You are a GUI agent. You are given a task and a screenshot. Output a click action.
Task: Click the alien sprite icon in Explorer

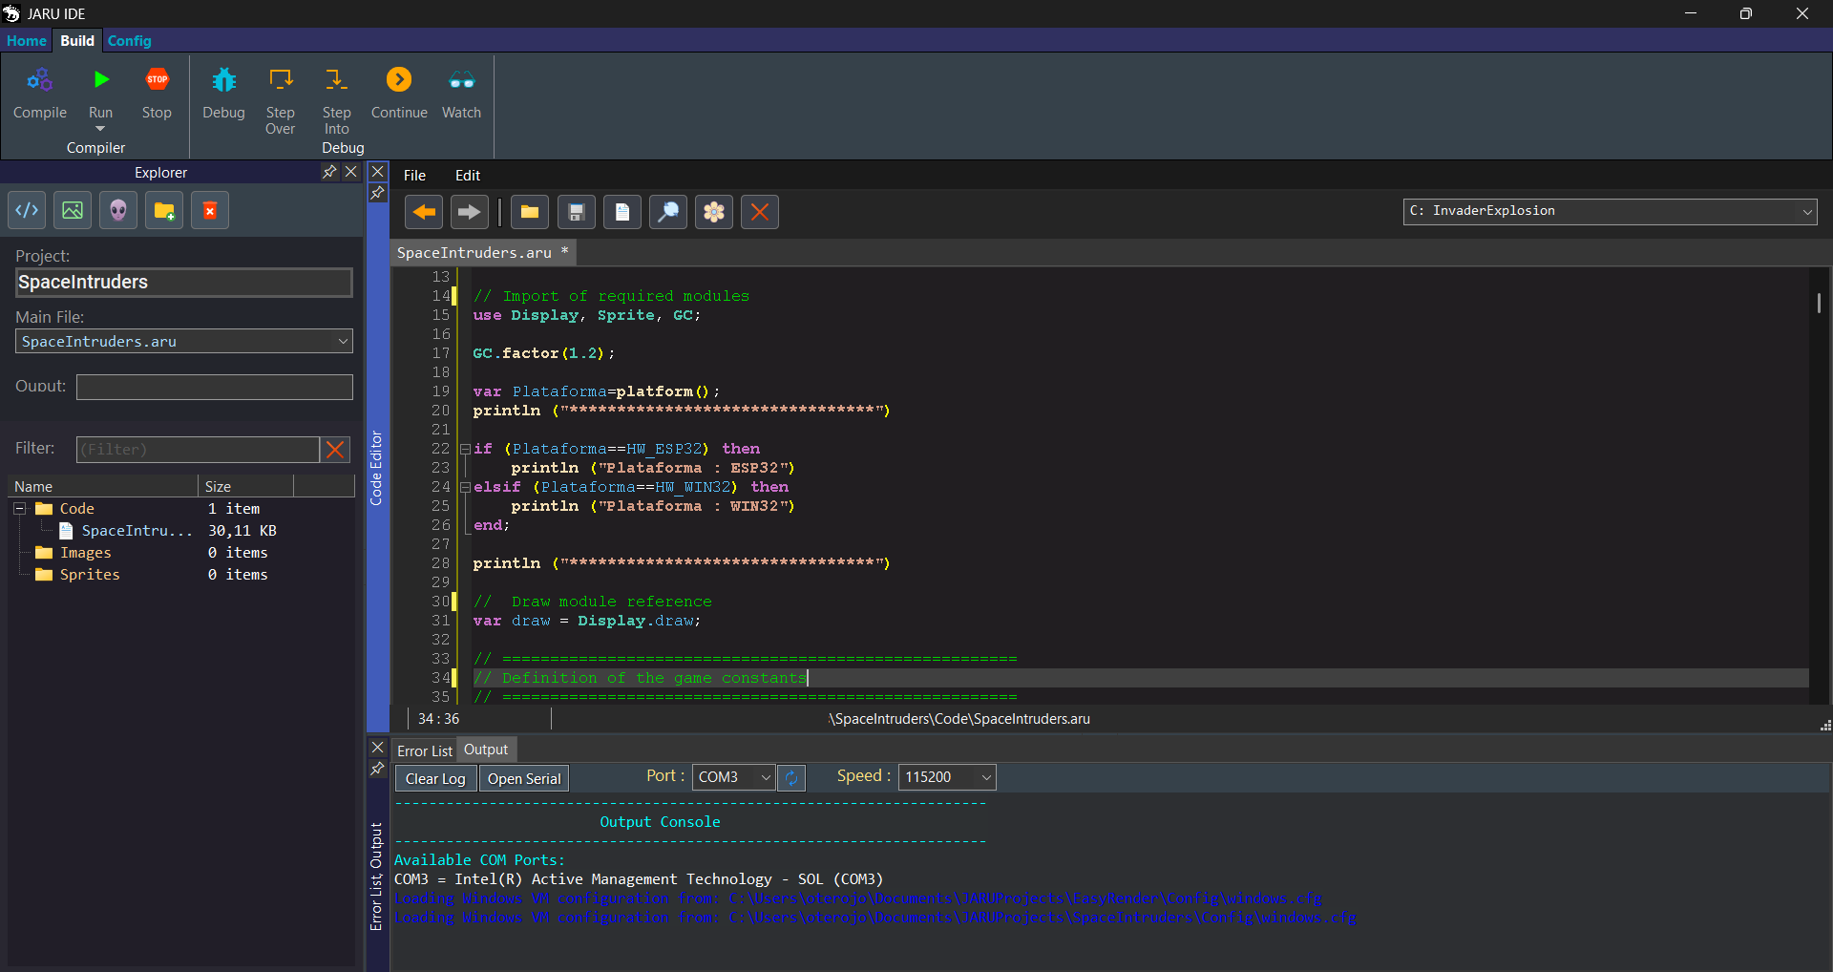(118, 210)
